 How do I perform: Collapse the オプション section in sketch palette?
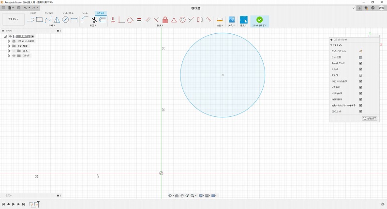(331, 45)
